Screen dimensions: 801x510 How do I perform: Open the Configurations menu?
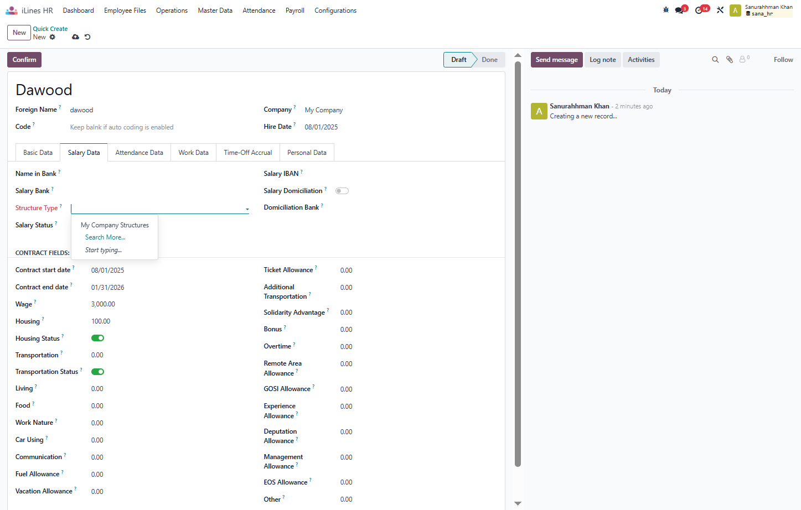(335, 11)
